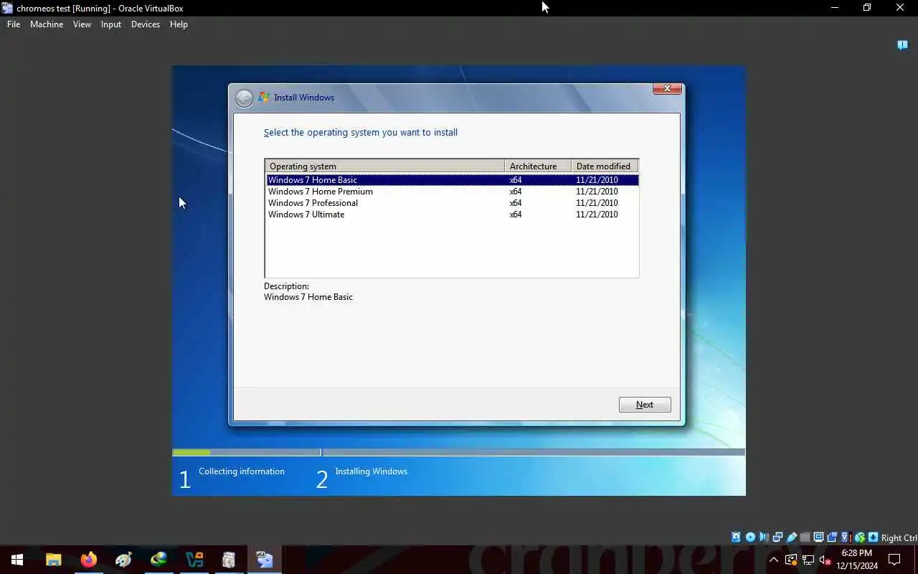
Task: Open the archive tool icon on the taskbar
Action: tap(229, 560)
